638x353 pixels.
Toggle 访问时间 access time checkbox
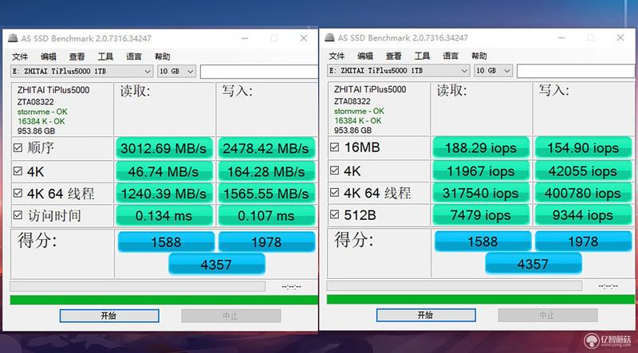[x=18, y=215]
